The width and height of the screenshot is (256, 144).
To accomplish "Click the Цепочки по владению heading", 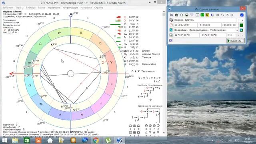I will 150,85.
